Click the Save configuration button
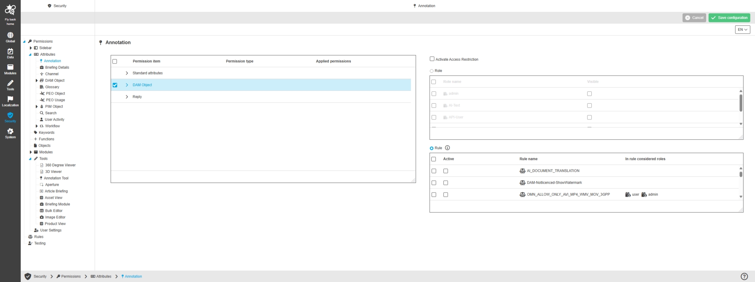This screenshot has height=282, width=755. click(729, 18)
